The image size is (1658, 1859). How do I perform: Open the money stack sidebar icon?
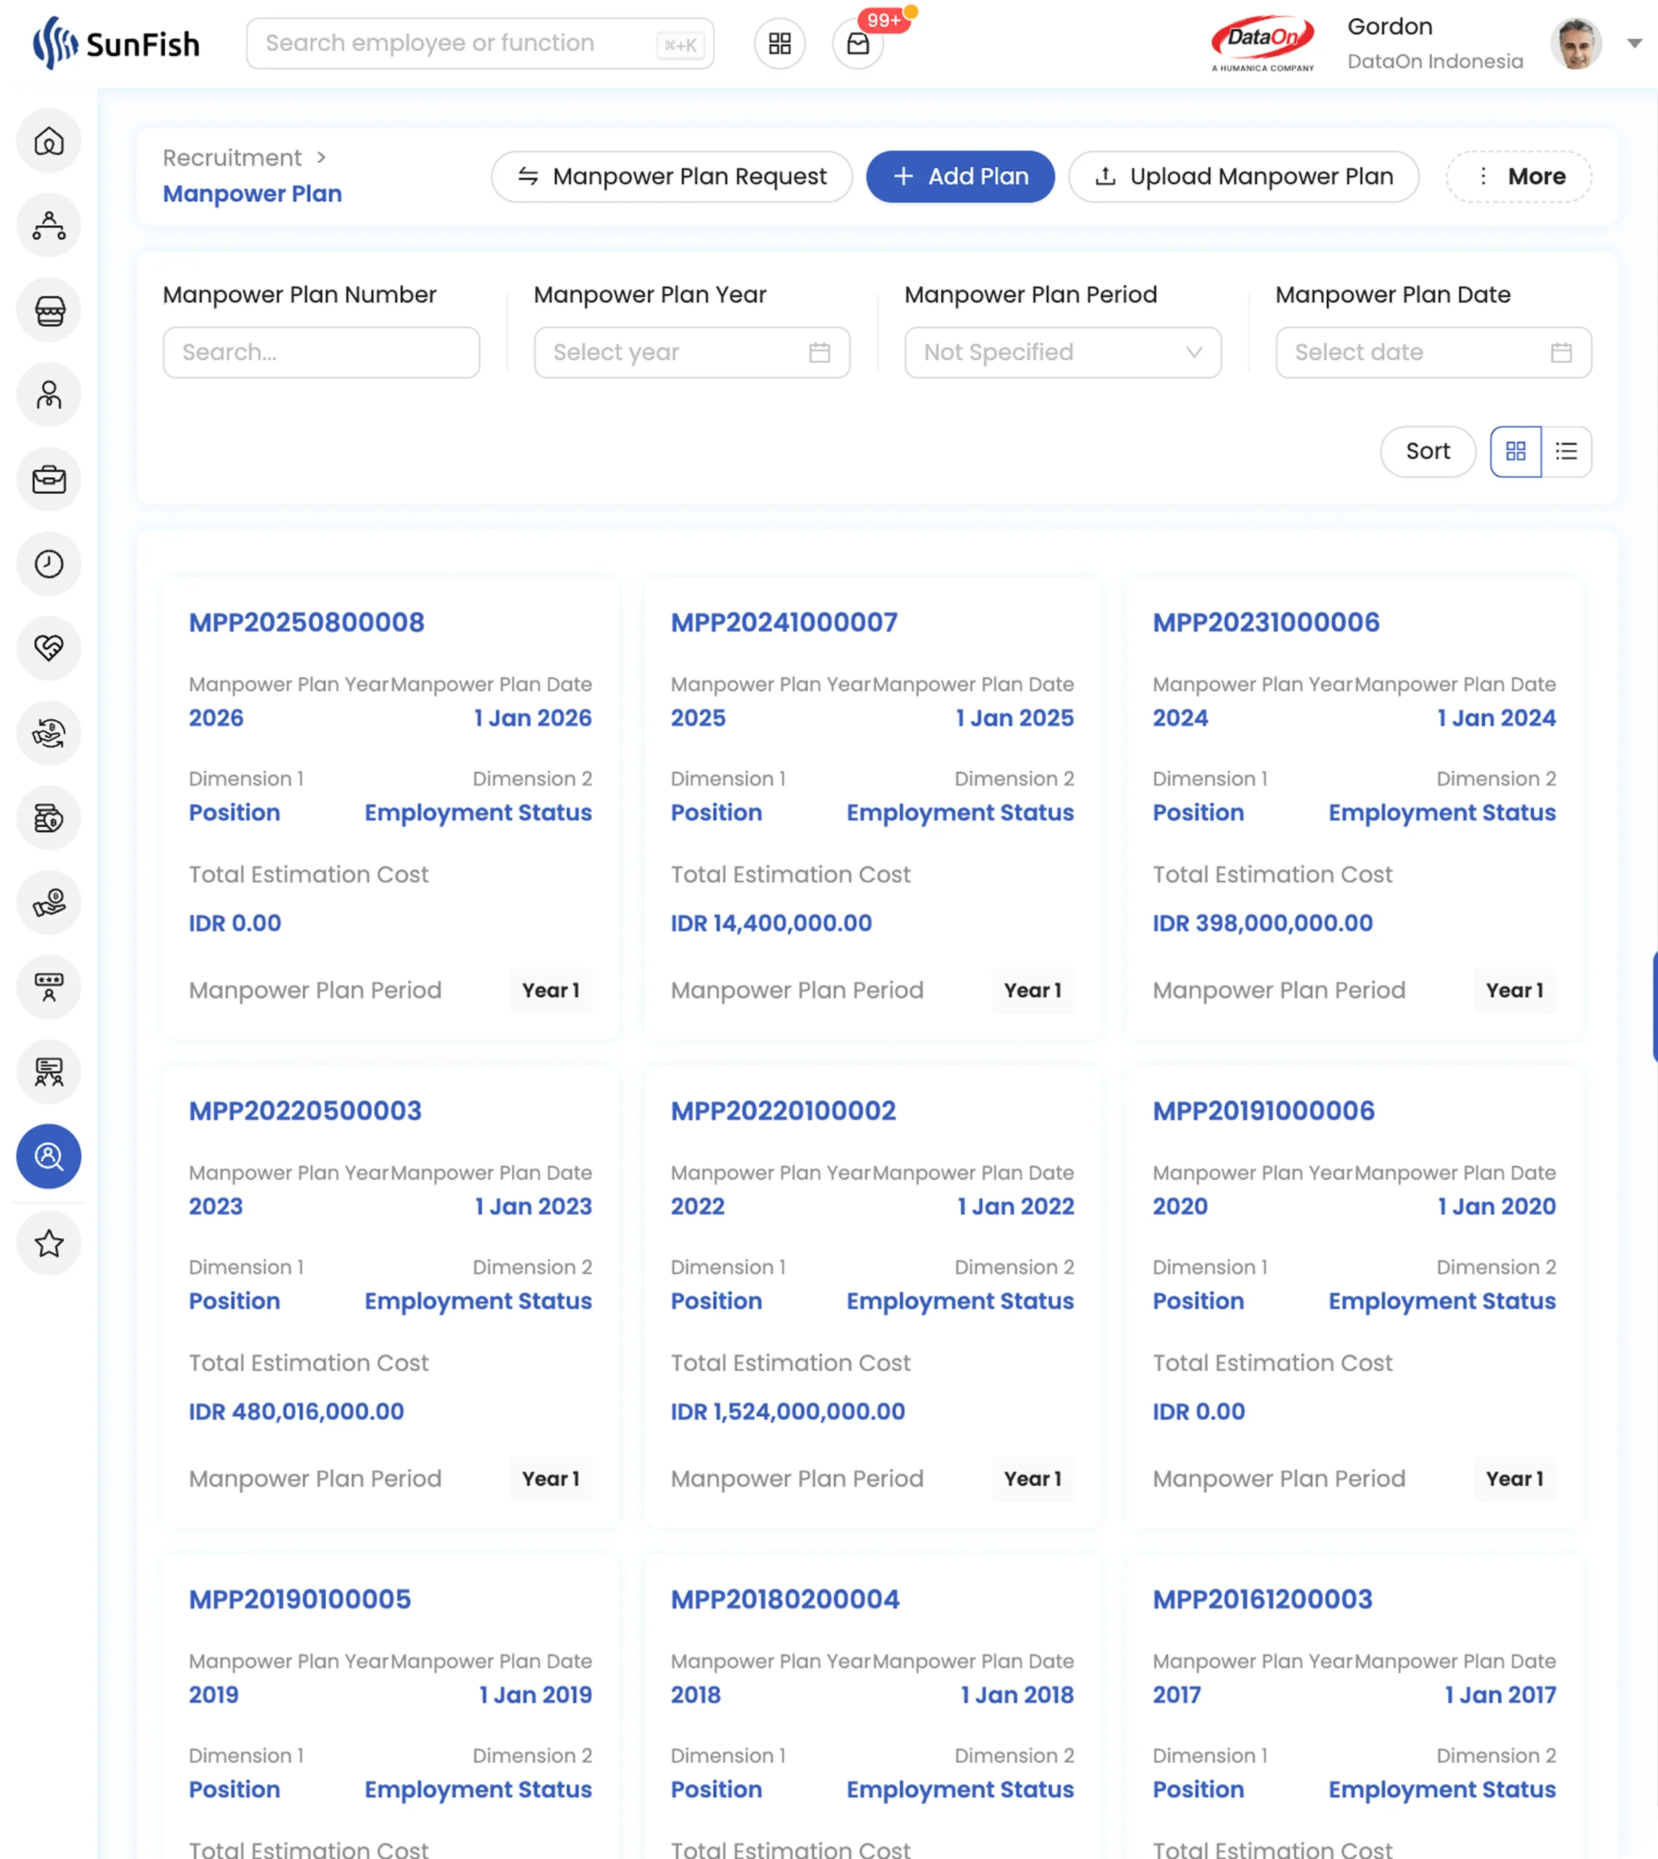point(49,818)
